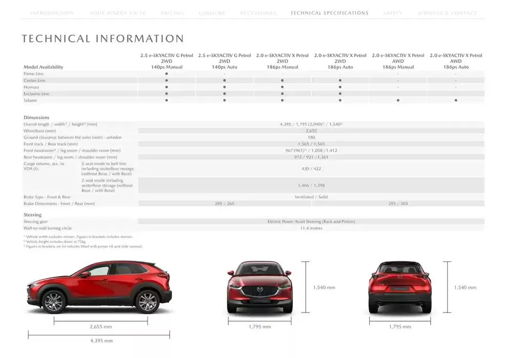Click the 1,540 mm height dimension arrow

[x=306, y=288]
